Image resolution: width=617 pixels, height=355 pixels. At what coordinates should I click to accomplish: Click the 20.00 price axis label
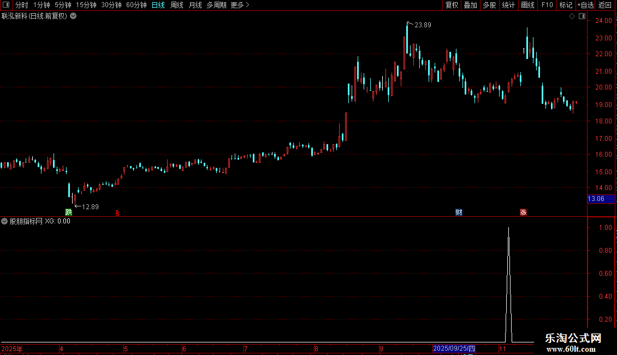click(603, 87)
